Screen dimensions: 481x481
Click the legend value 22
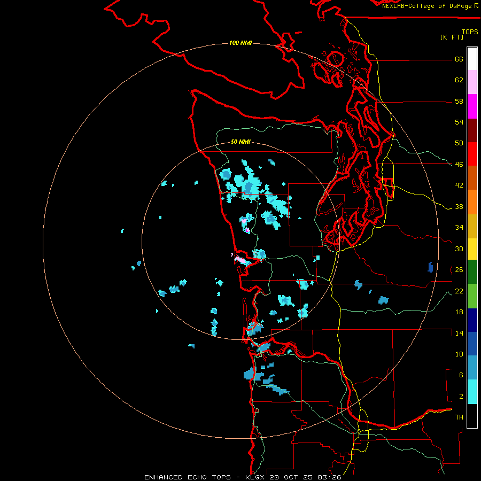[459, 291]
